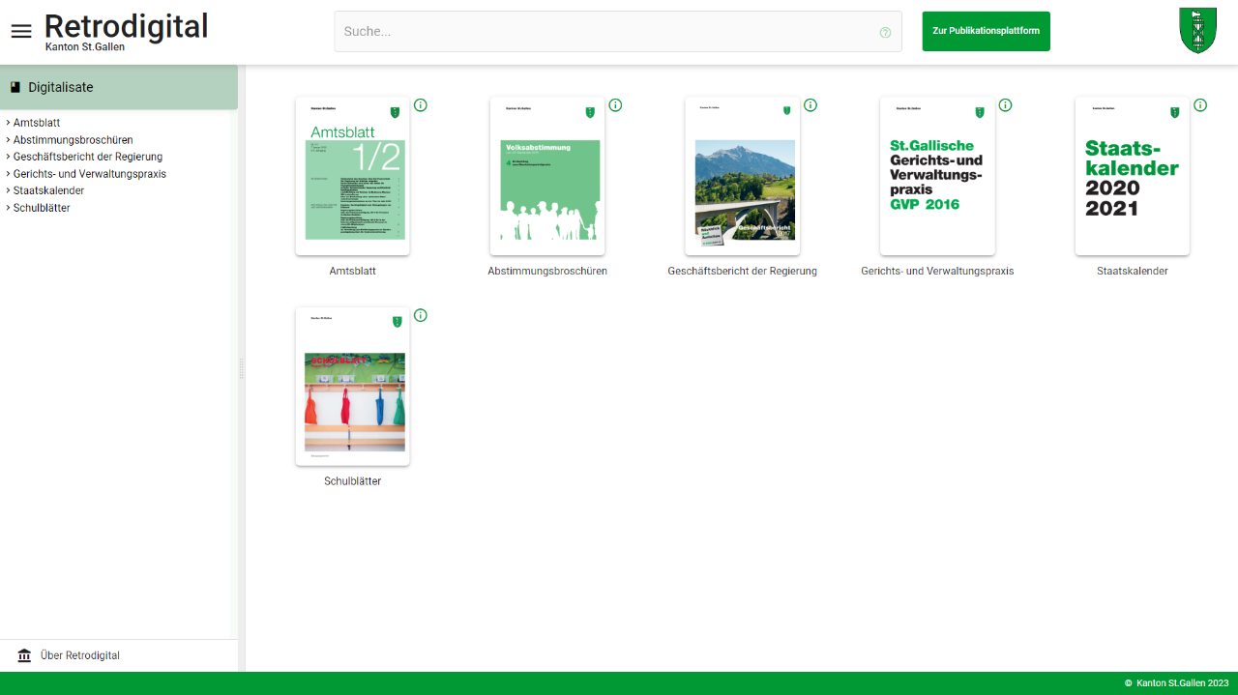The width and height of the screenshot is (1238, 695).
Task: Open info icon for Amtsblatt cover
Action: tap(421, 105)
